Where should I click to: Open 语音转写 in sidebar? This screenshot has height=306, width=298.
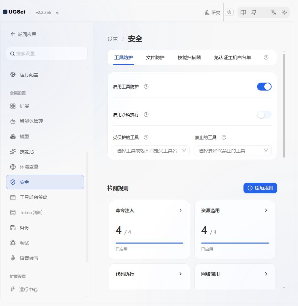point(45,258)
